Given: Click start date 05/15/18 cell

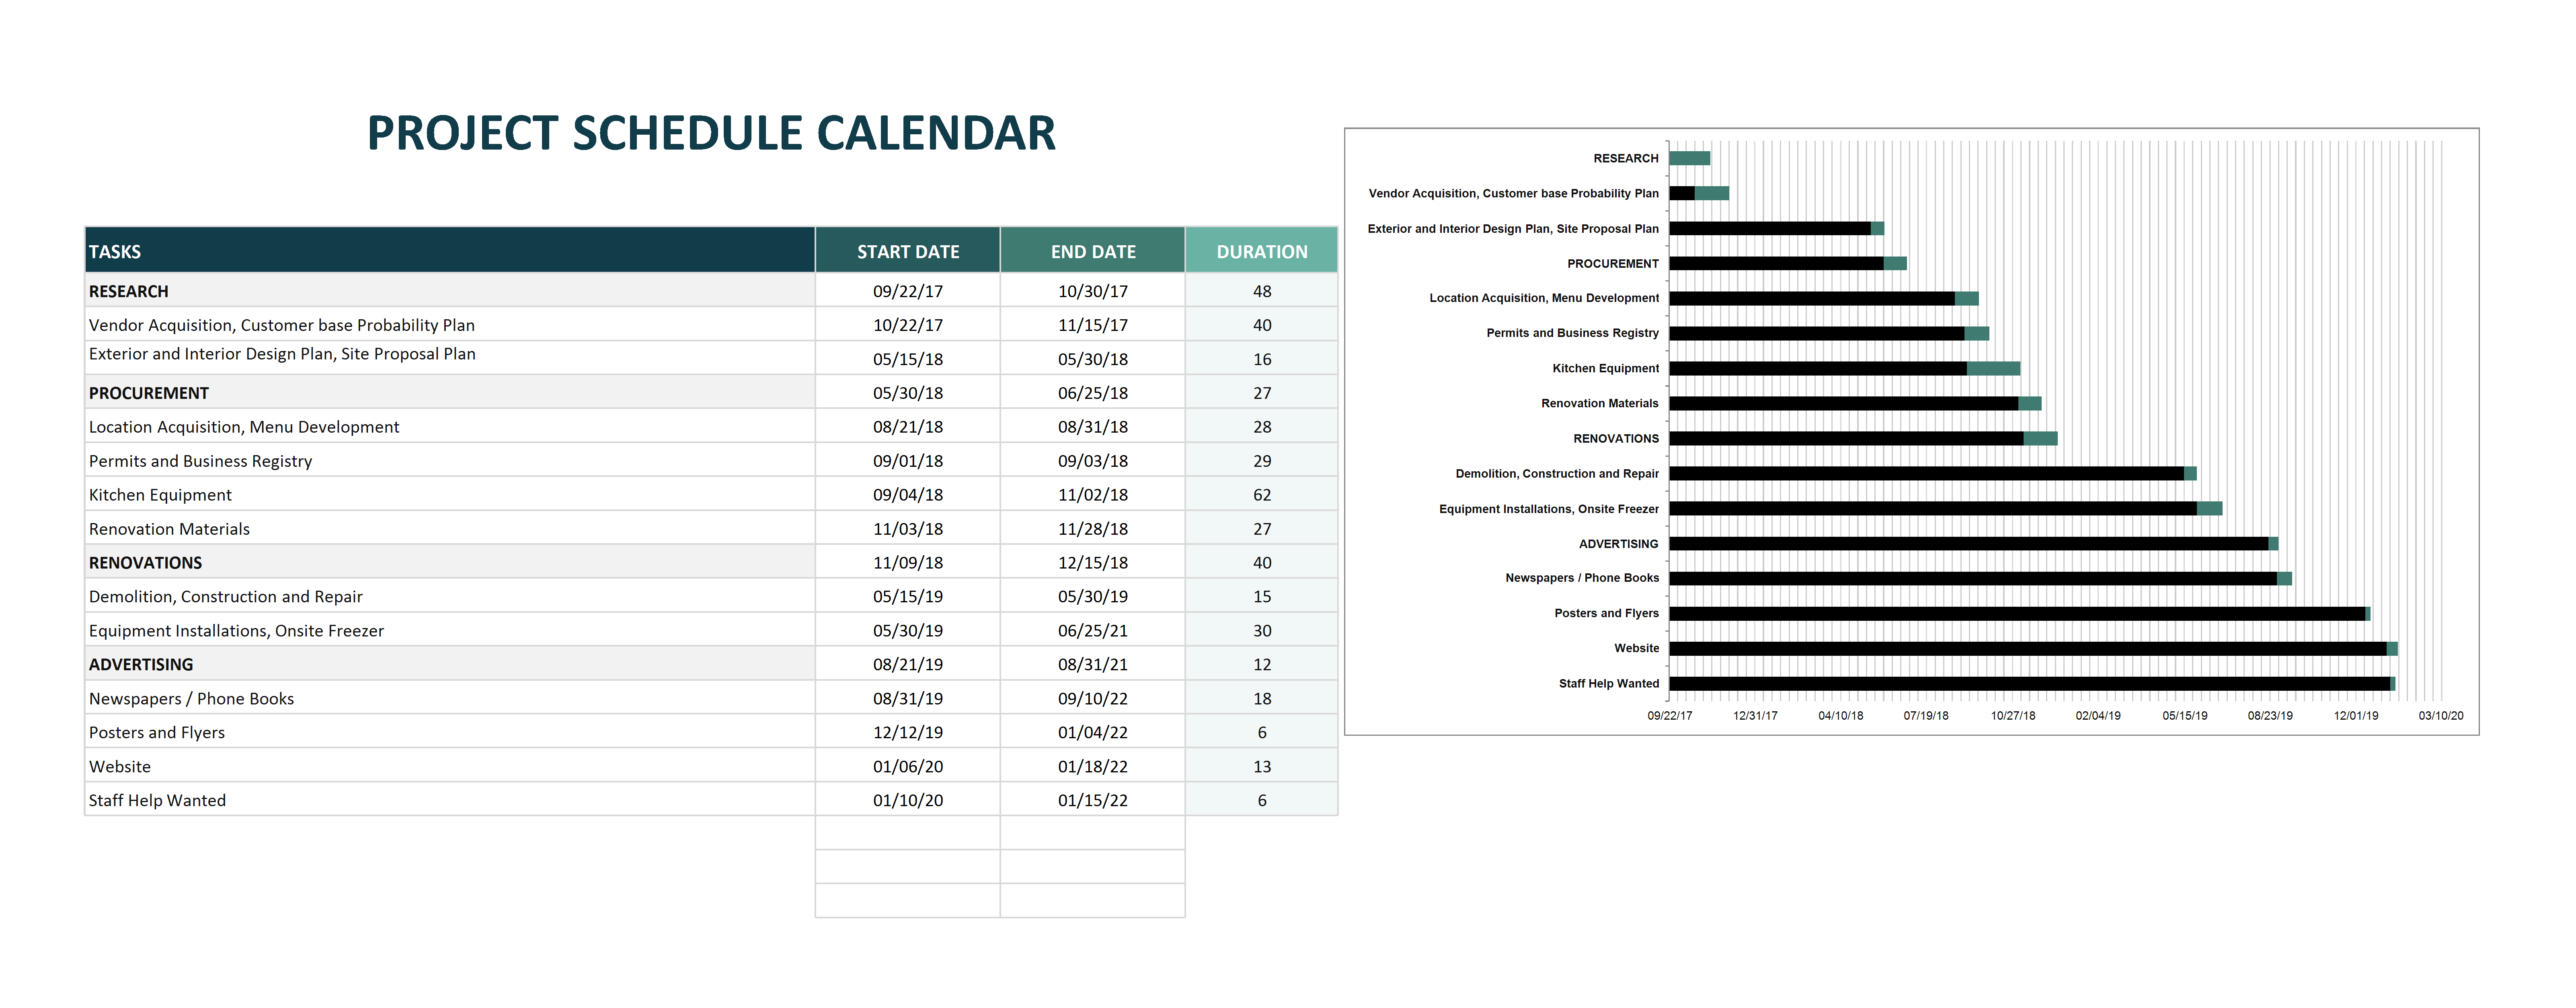Looking at the screenshot, I should click(x=907, y=358).
